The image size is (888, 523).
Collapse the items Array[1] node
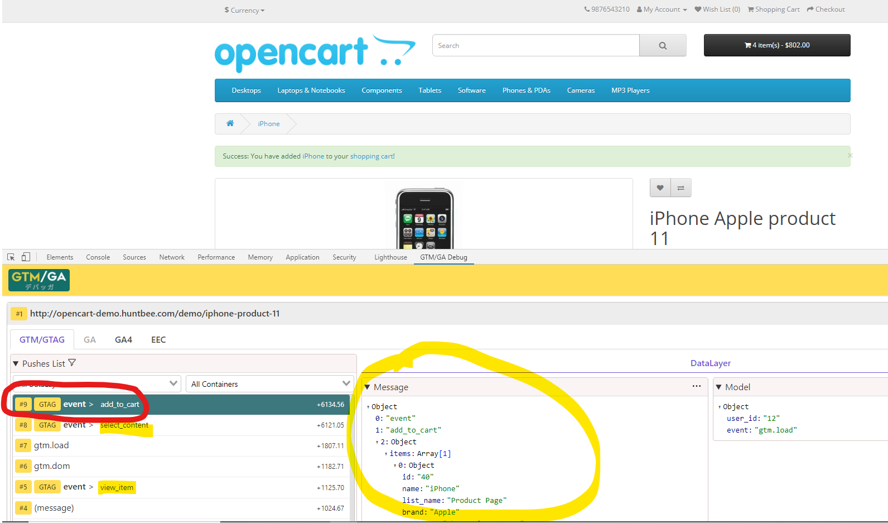(386, 454)
